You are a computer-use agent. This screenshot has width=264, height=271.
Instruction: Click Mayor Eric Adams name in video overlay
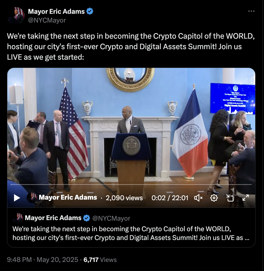coord(68,197)
